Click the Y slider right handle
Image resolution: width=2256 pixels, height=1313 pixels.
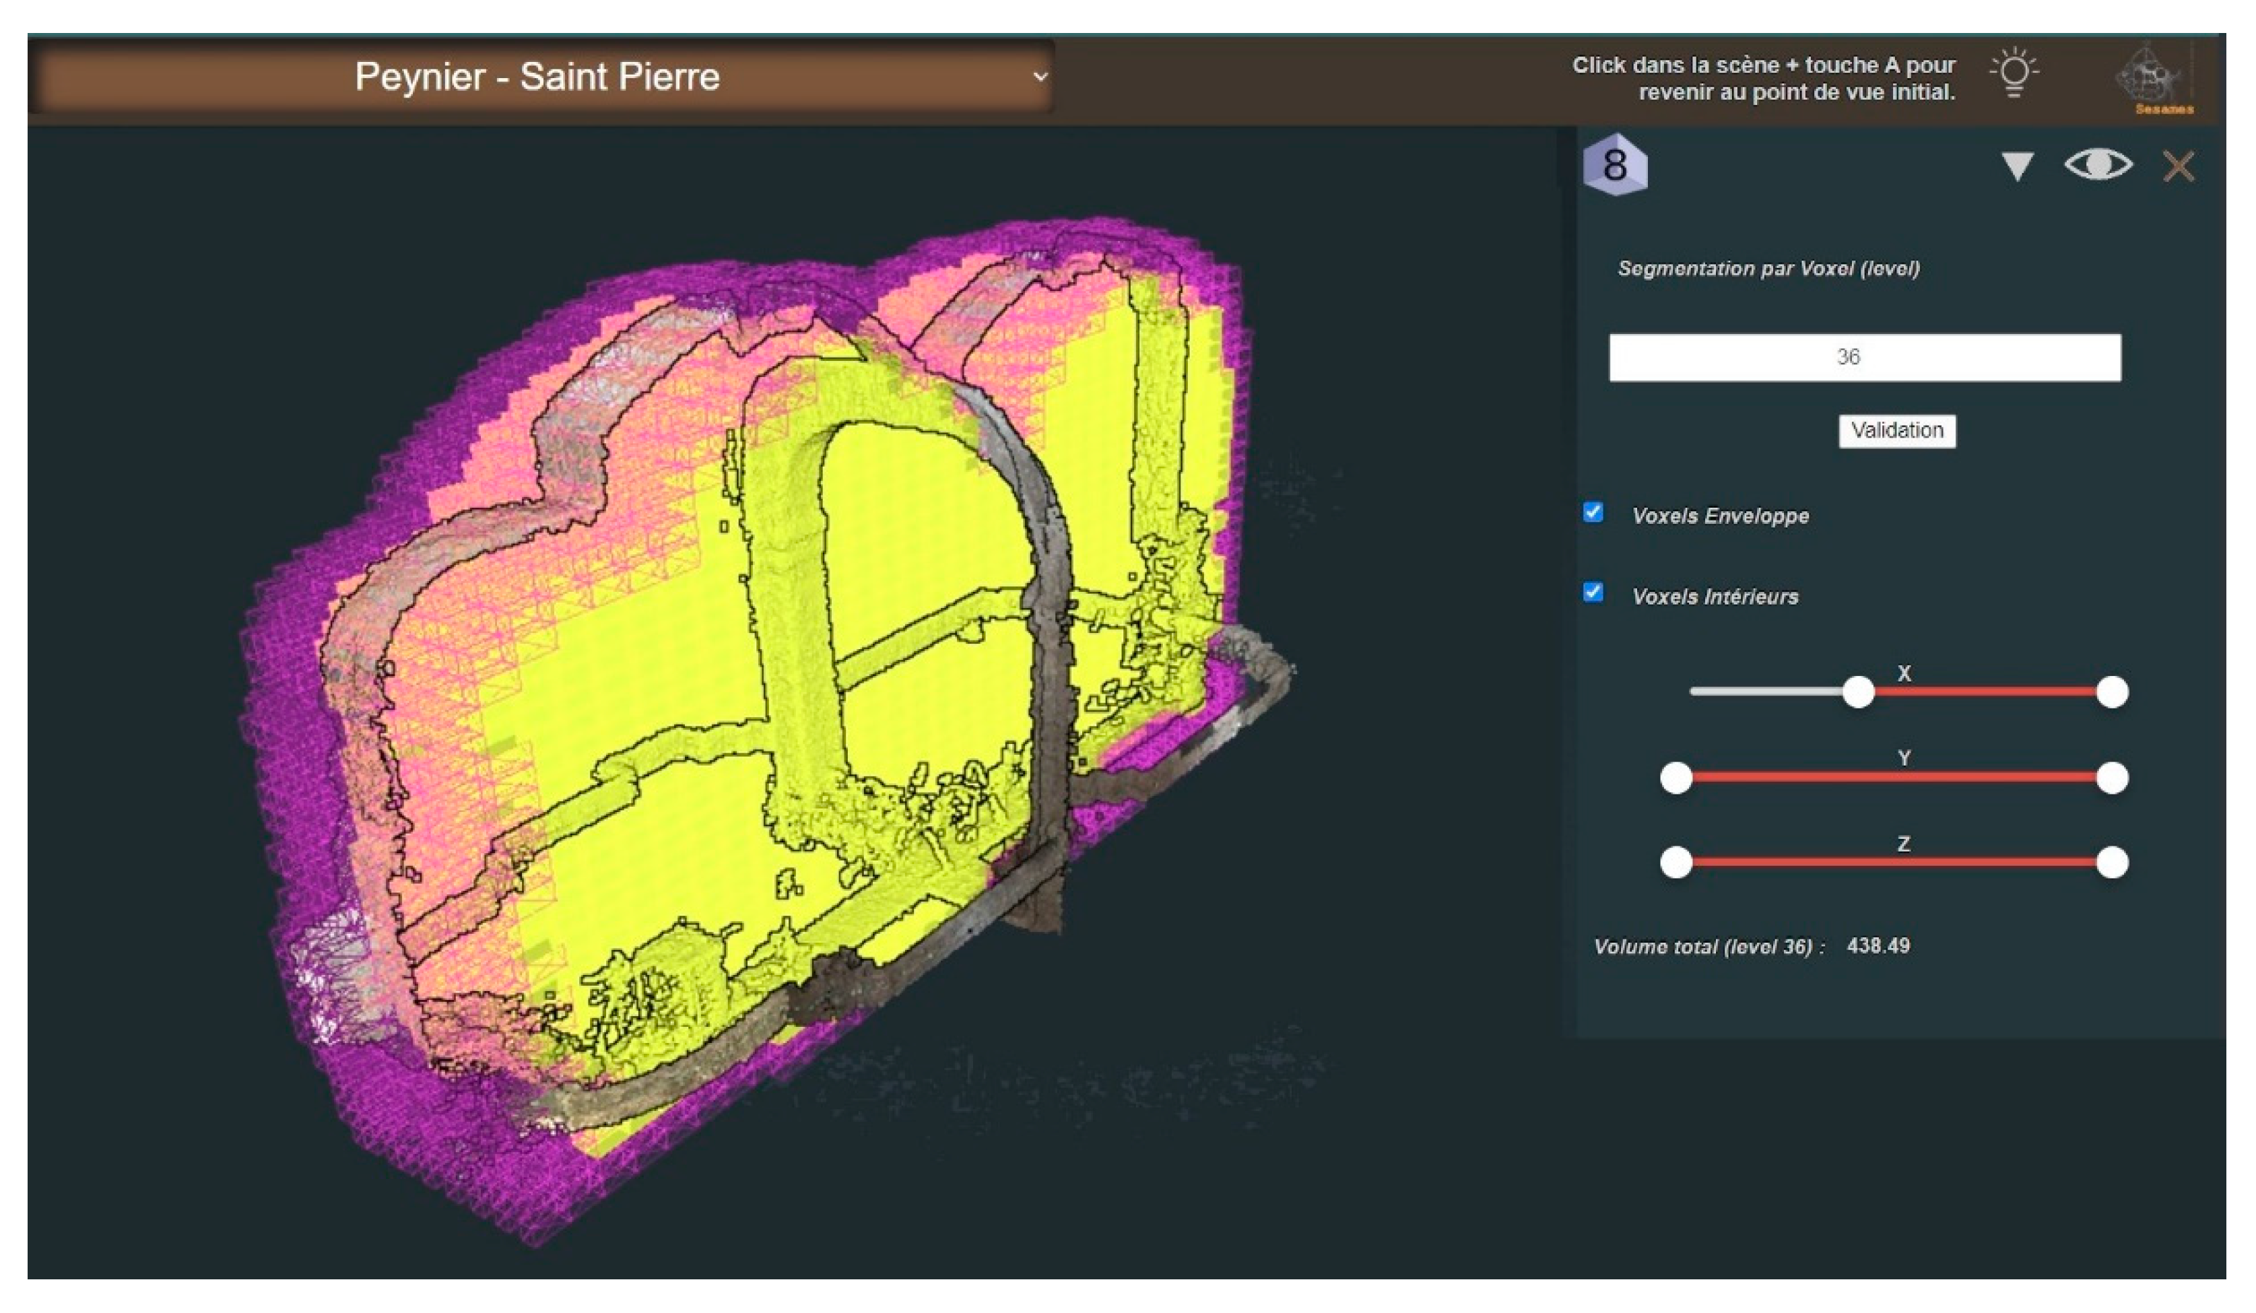[x=2112, y=778]
